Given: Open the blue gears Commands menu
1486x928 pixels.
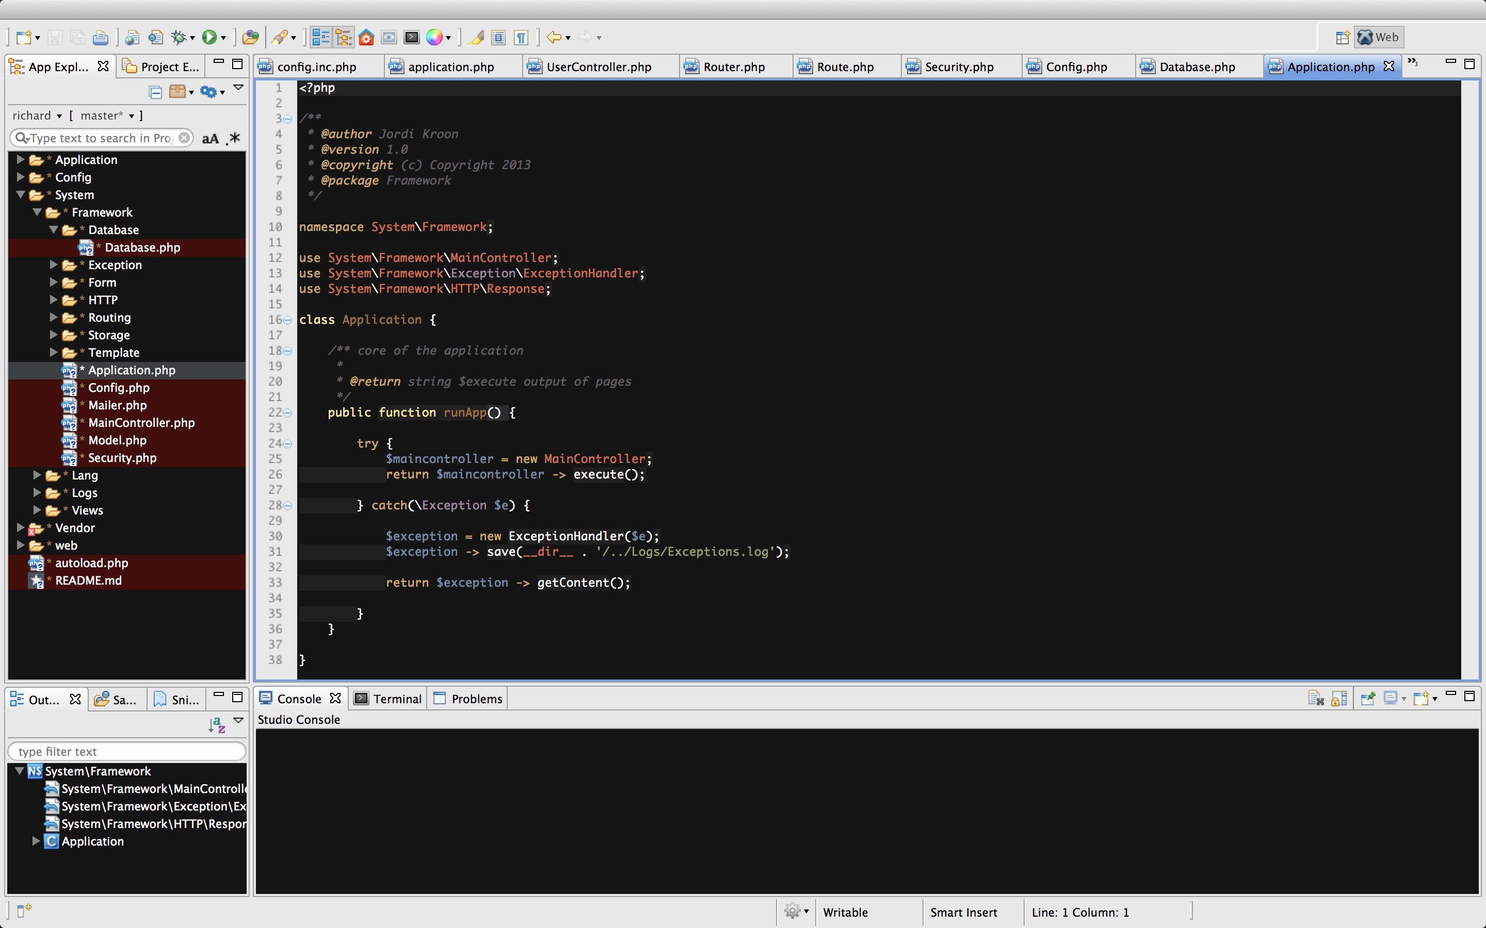Looking at the screenshot, I should pyautogui.click(x=209, y=92).
